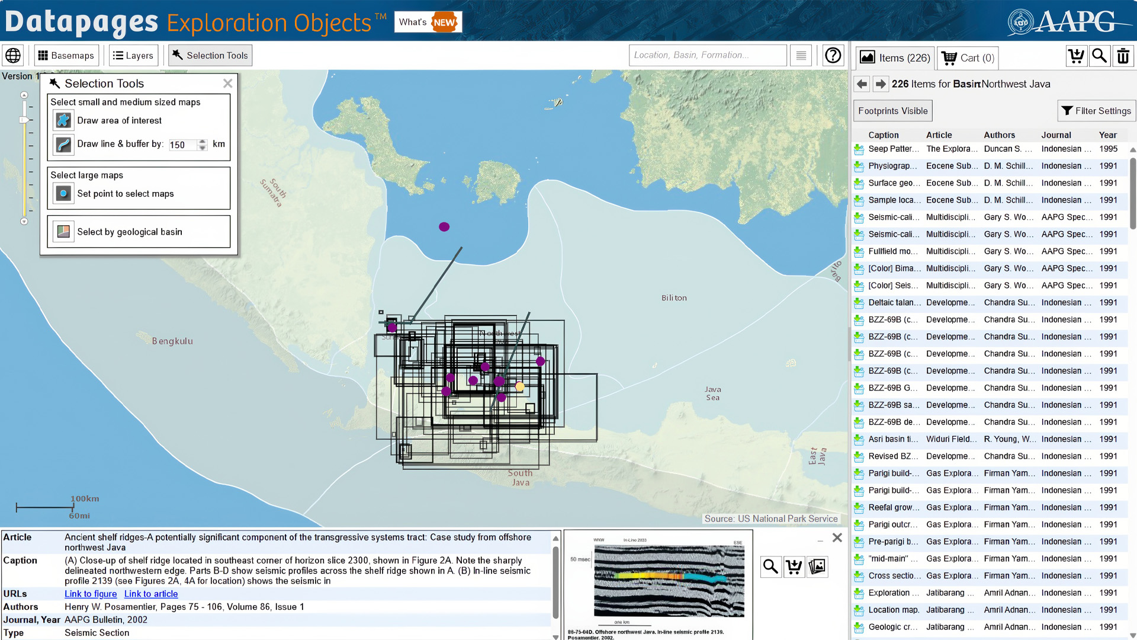Close the Selection Tools panel
The width and height of the screenshot is (1137, 640).
click(227, 84)
